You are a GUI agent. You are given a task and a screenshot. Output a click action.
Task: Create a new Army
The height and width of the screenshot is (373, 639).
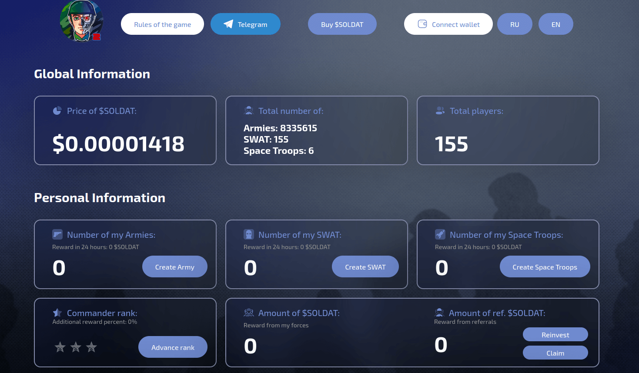point(175,266)
